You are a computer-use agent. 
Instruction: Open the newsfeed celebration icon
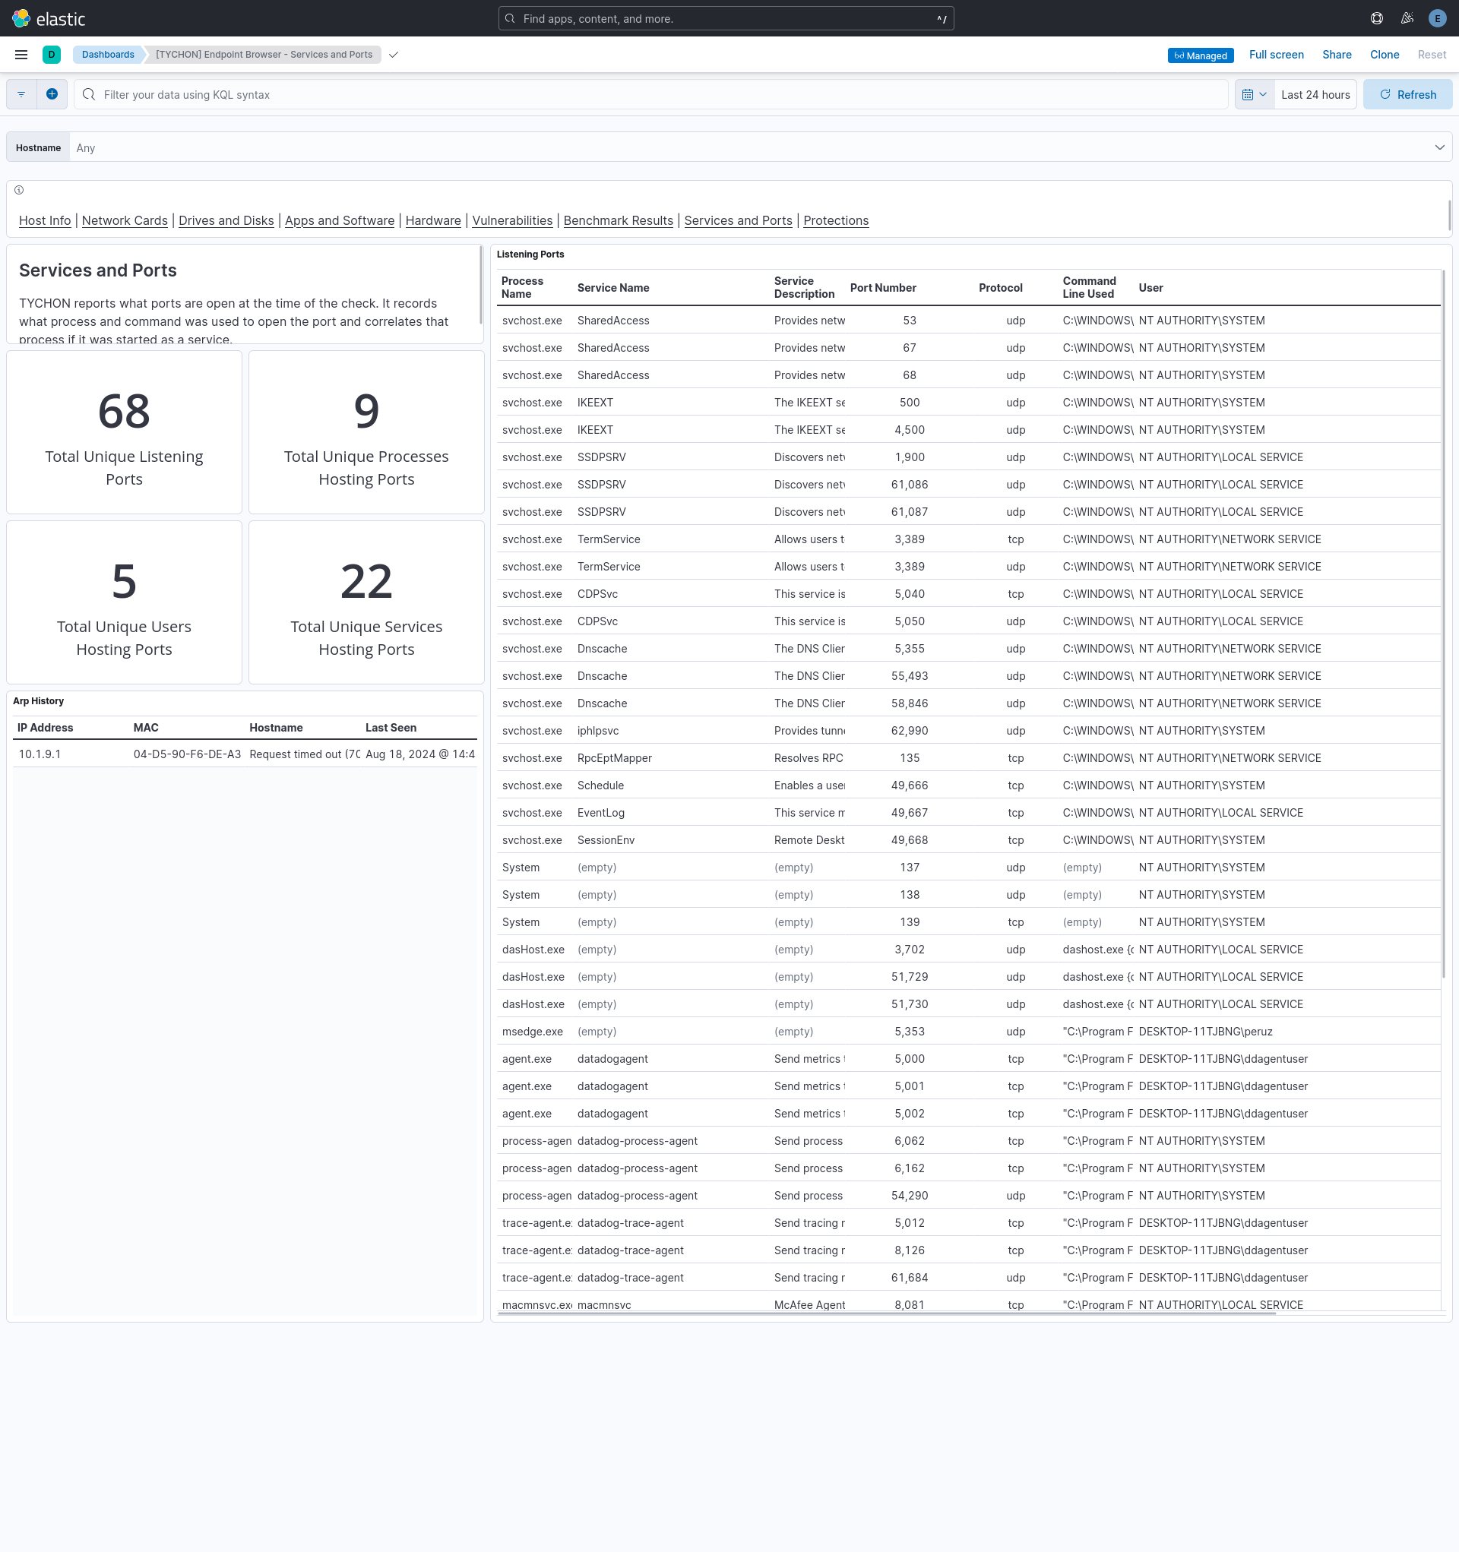1407,18
